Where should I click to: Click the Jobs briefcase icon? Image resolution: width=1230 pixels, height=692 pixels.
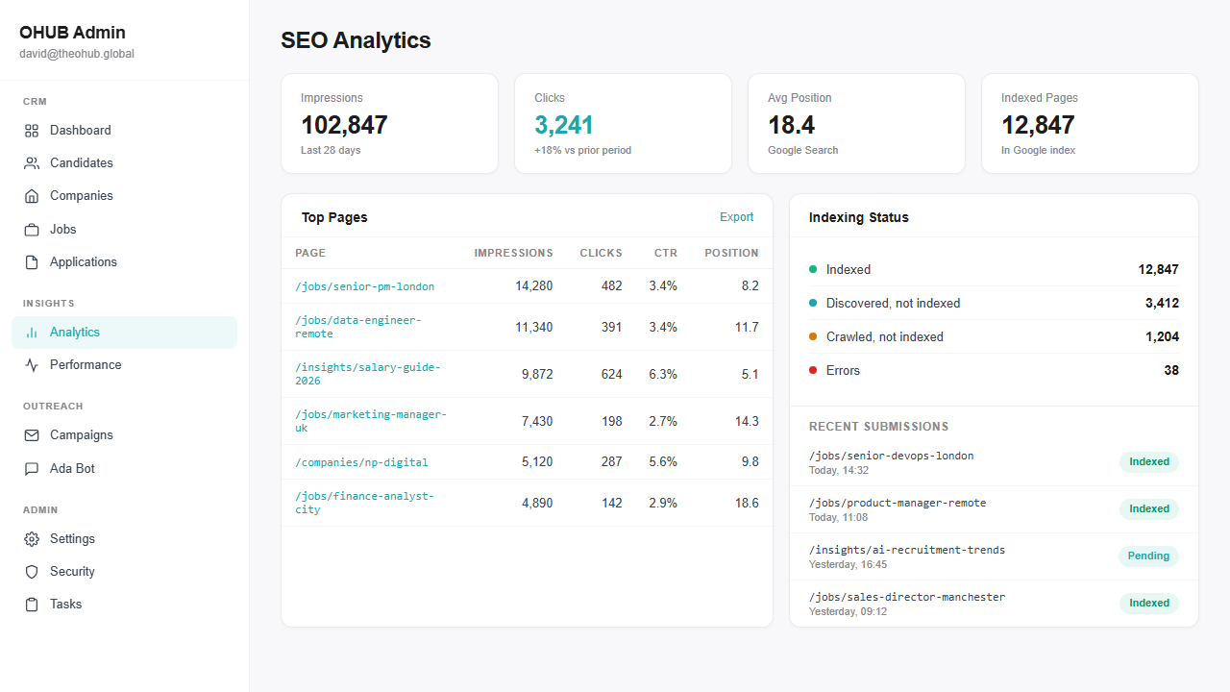coord(32,230)
